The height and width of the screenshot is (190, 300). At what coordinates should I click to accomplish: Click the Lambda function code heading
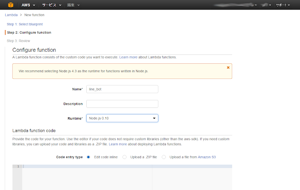pyautogui.click(x=34, y=130)
